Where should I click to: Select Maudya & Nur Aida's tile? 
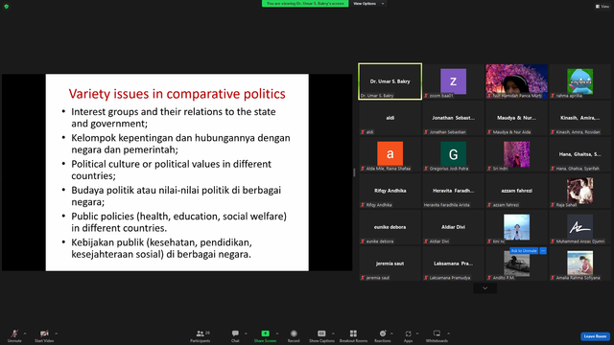[x=516, y=118]
